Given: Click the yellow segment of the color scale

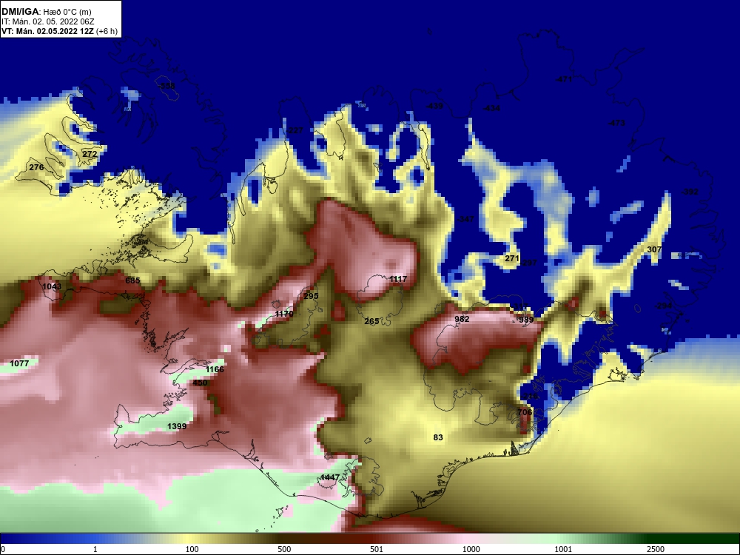Looking at the screenshot, I should point(189,539).
